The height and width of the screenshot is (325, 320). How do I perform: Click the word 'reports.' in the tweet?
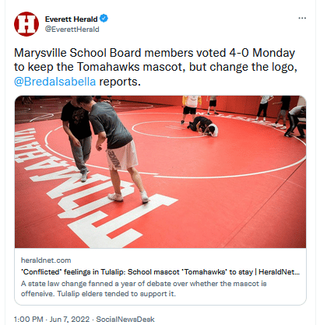coord(120,82)
